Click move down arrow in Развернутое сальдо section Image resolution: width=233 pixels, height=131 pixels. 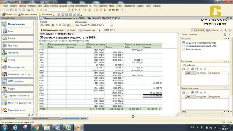pyautogui.click(x=205, y=92)
